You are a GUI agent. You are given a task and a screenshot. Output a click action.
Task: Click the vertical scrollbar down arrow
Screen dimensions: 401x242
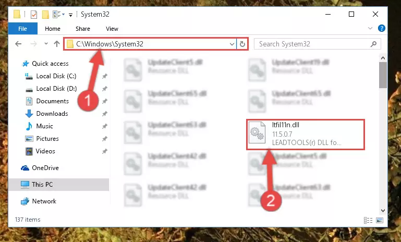click(383, 211)
